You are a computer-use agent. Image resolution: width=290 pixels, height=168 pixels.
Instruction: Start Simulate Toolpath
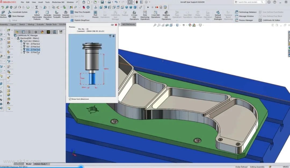pyautogui.click(x=66, y=14)
